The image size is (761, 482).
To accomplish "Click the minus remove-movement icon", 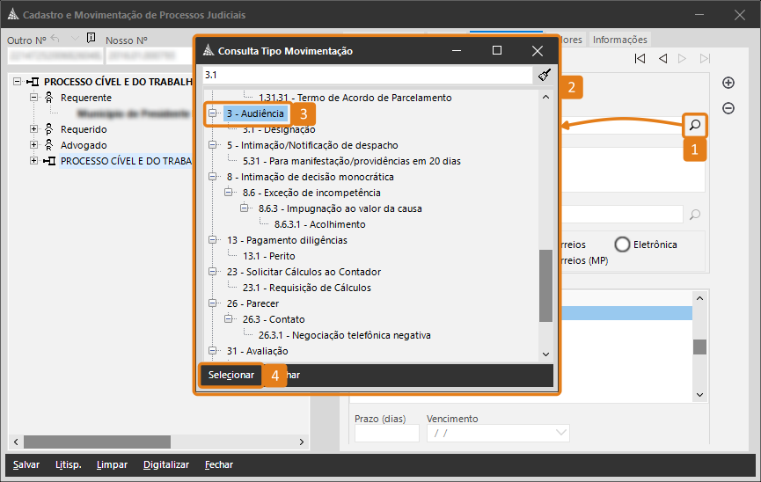I will (728, 108).
